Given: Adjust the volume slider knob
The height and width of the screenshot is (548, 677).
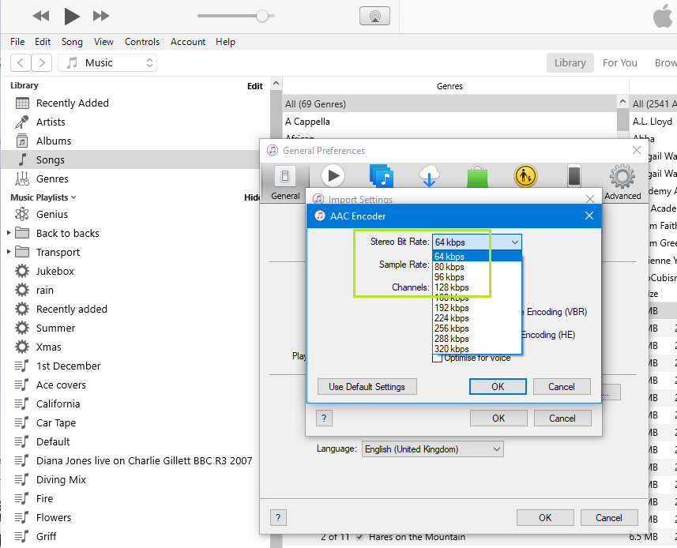Looking at the screenshot, I should coord(262,16).
